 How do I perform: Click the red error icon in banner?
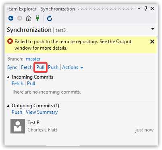pyautogui.click(x=10, y=41)
